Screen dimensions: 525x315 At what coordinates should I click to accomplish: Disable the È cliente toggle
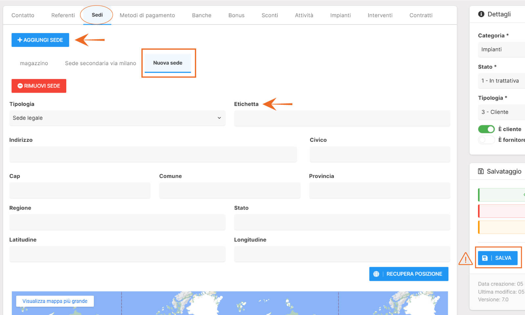pos(486,129)
